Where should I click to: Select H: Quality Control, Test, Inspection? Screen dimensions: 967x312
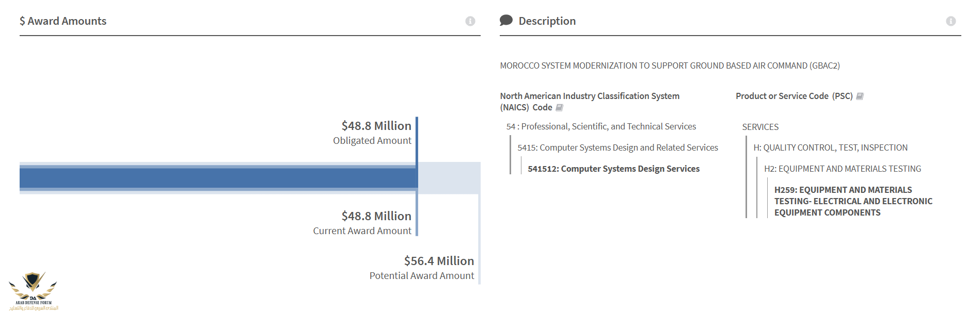(x=830, y=148)
